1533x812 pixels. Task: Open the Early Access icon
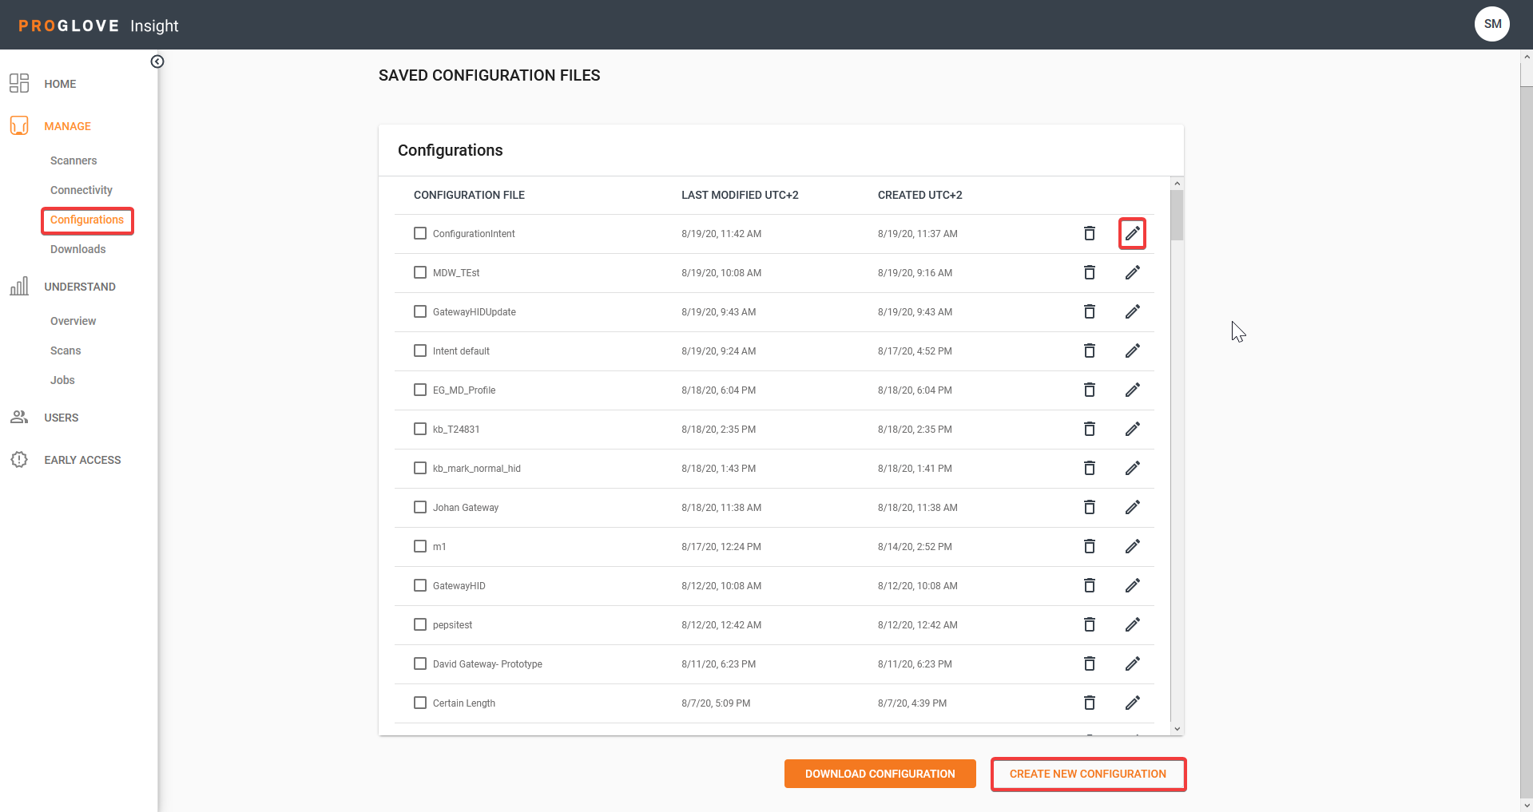pos(19,459)
